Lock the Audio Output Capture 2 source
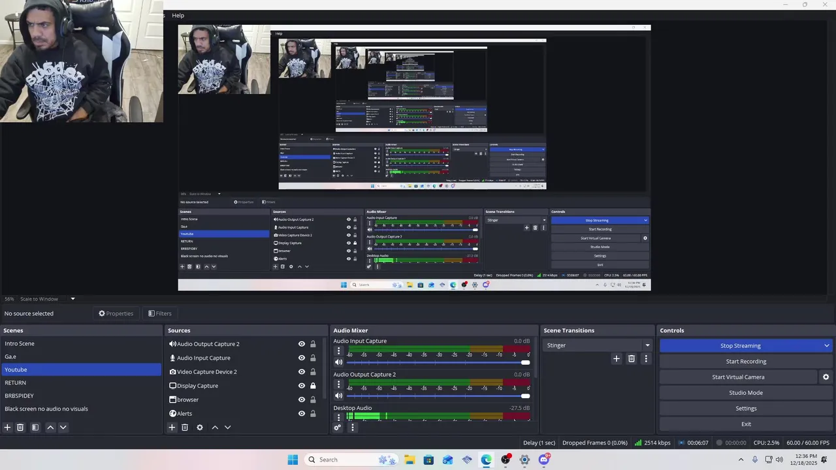 pos(313,344)
